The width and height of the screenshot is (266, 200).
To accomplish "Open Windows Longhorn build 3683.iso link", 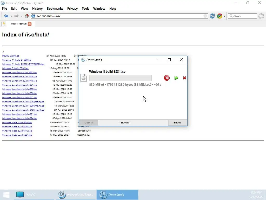I will point(19,72).
